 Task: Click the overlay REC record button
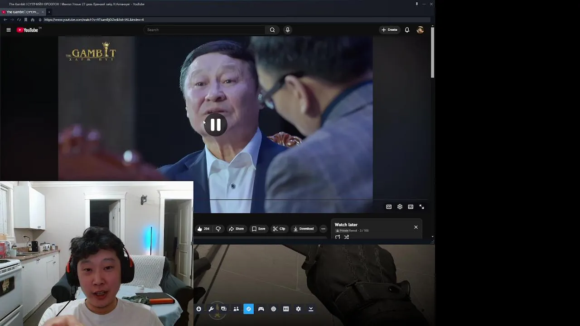pos(286,309)
